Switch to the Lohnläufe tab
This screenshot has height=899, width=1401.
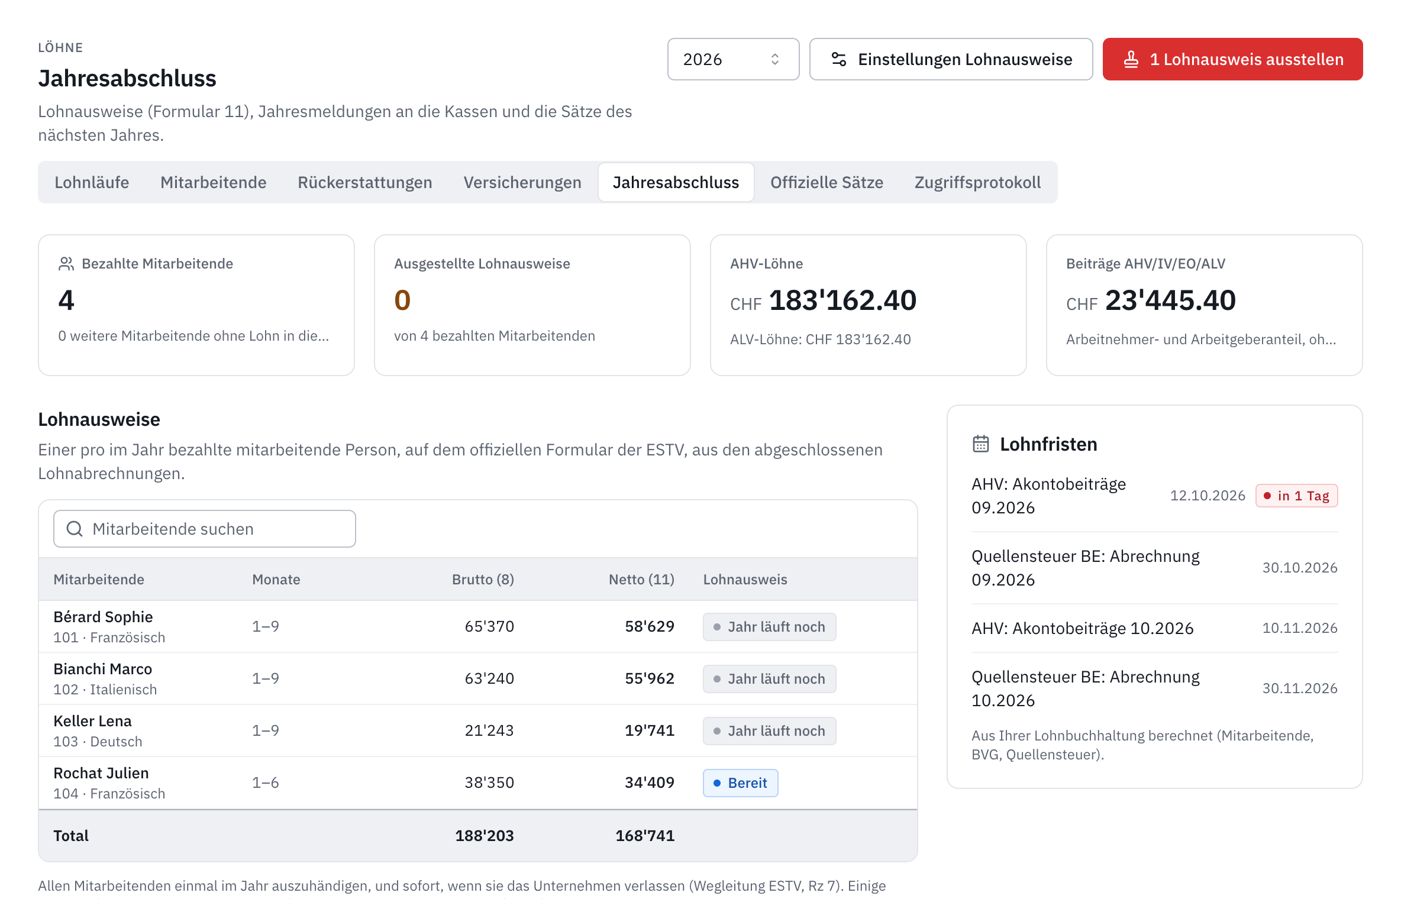point(92,182)
